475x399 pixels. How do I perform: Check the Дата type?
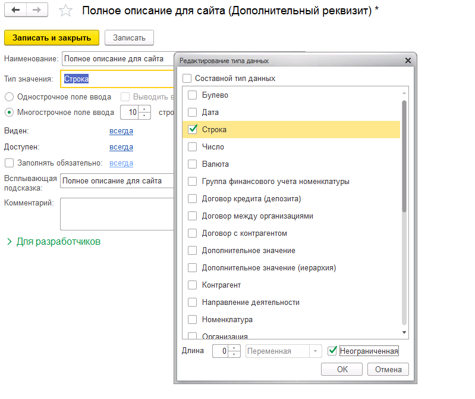point(193,113)
